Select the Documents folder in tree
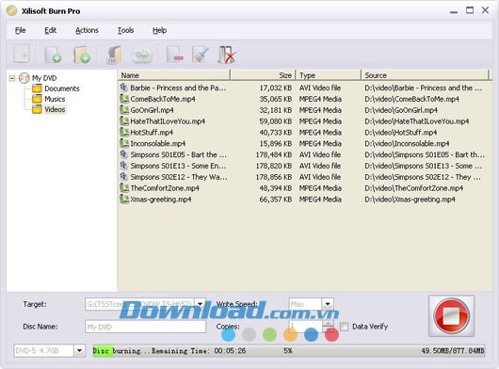Image resolution: width=499 pixels, height=369 pixels. pyautogui.click(x=56, y=88)
